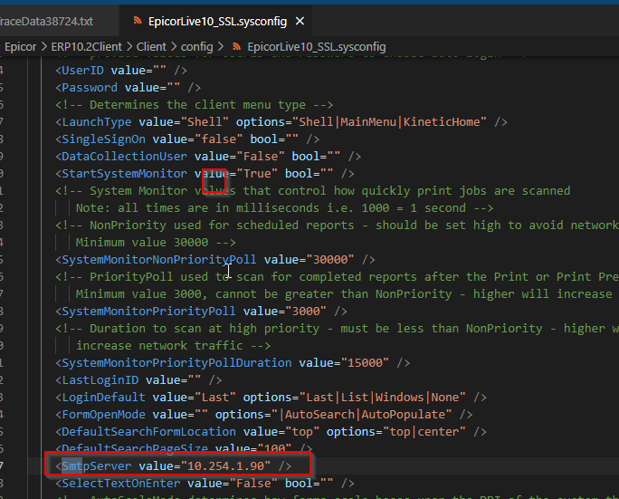Place cursor on the UserID tag

[83, 71]
